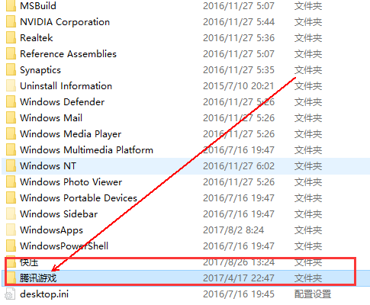Select the Reference Assemblies folder name
This screenshot has height=305, width=370.
coord(68,54)
